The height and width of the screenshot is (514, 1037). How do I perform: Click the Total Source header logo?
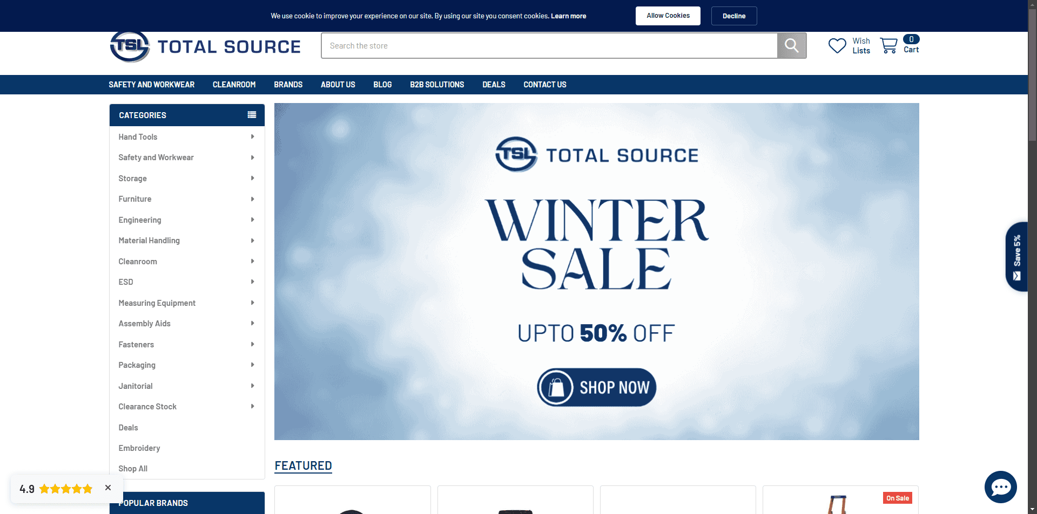205,47
